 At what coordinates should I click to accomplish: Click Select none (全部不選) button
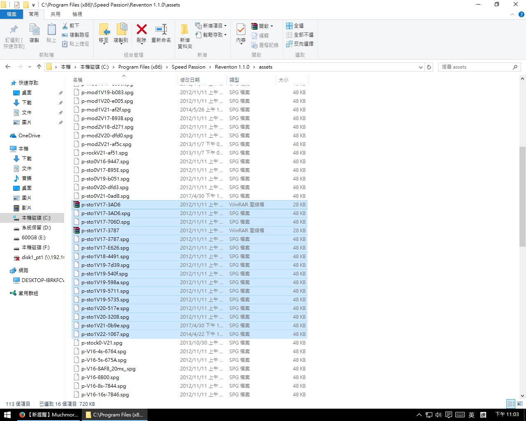[x=300, y=35]
